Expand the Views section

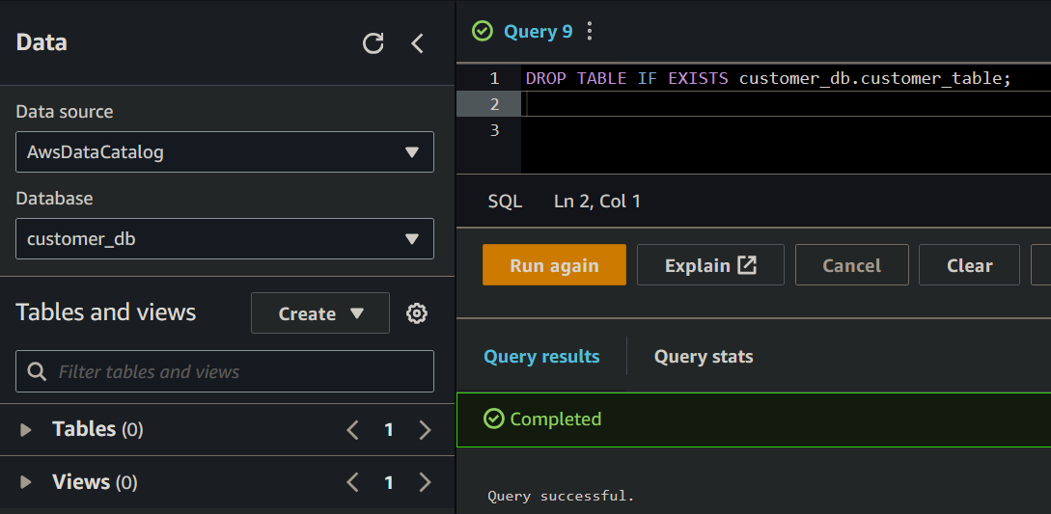coord(26,482)
